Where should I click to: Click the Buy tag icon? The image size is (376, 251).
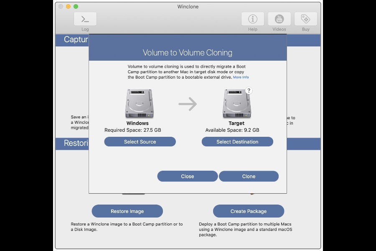305,19
